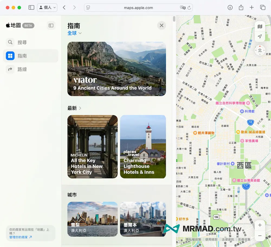271x247 pixels.
Task: Toggle the Safari sidebar
Action: (x=31, y=8)
